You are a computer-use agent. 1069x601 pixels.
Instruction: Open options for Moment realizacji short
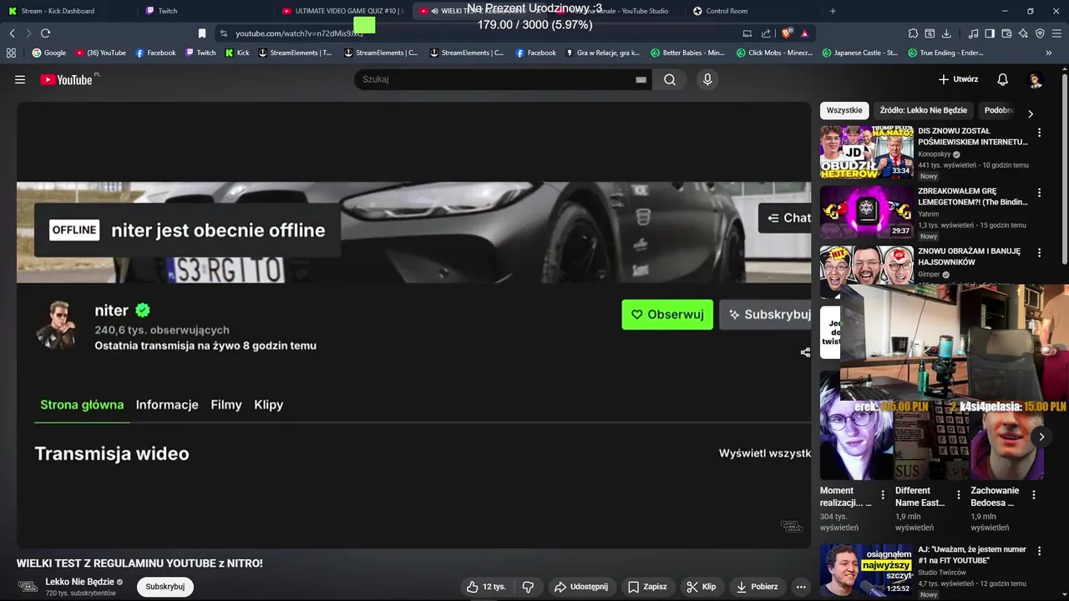point(883,495)
